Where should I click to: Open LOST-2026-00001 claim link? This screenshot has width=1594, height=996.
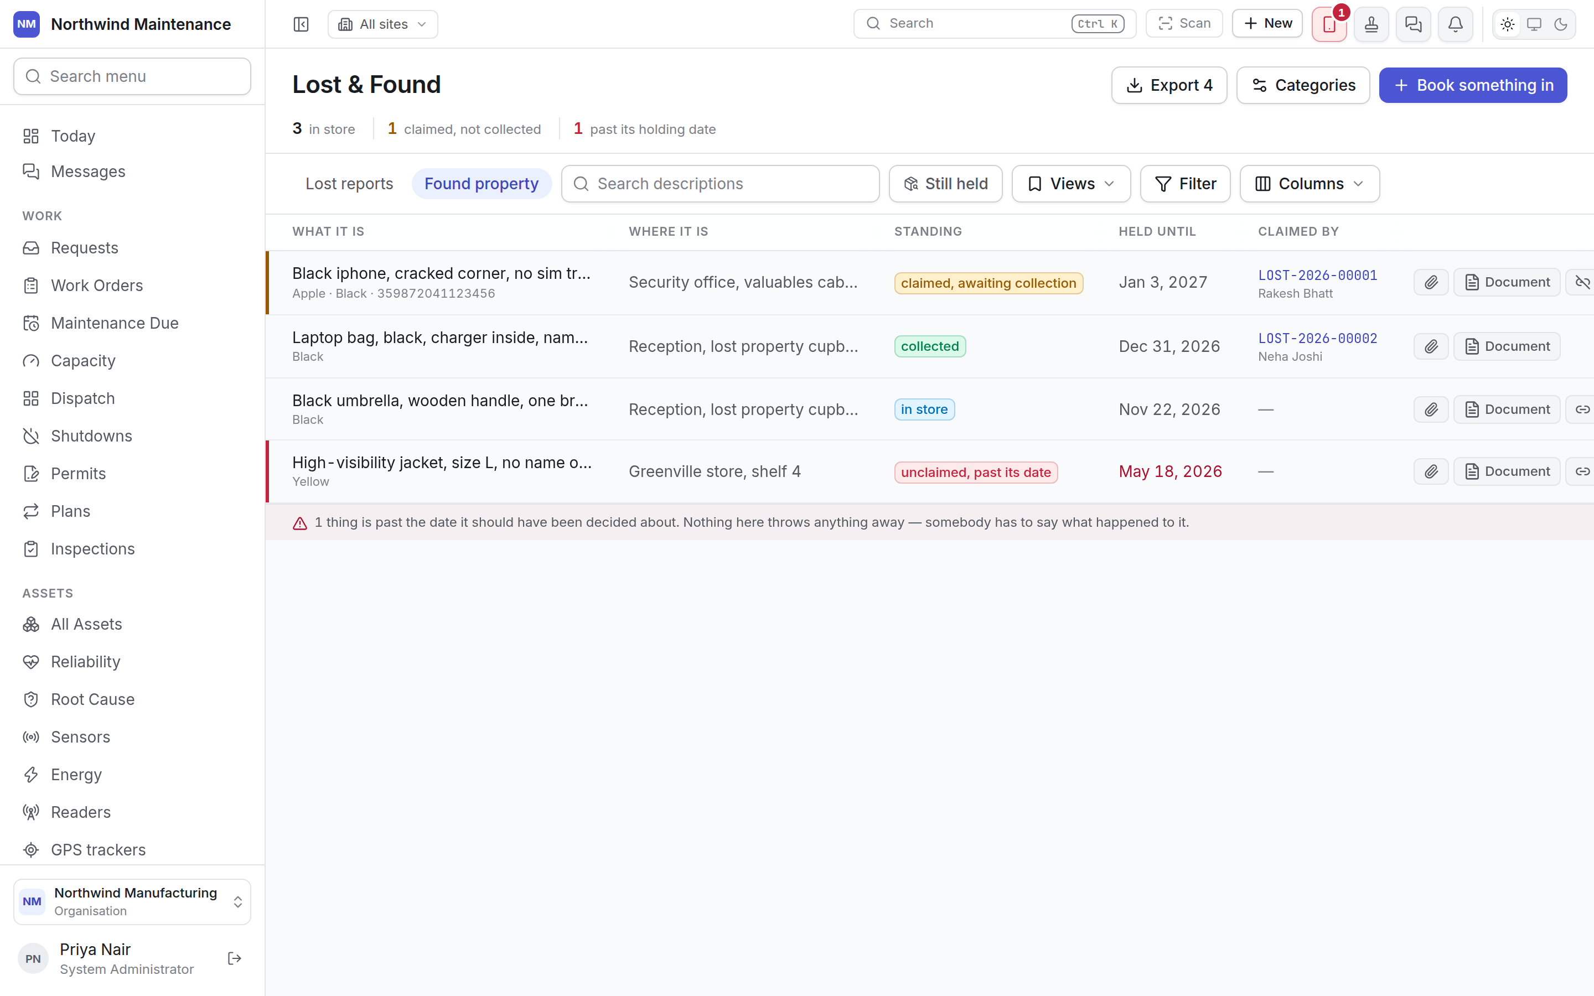1317,276
